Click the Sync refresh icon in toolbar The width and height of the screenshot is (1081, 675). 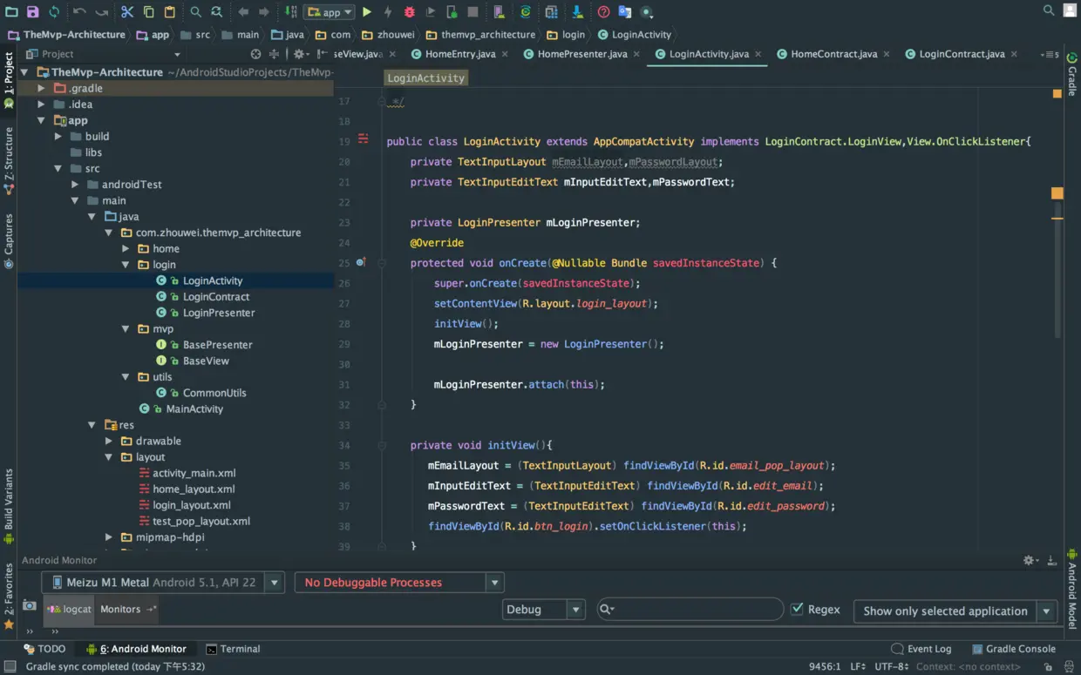tap(54, 12)
